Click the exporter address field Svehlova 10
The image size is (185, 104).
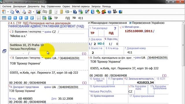[x=48, y=47]
